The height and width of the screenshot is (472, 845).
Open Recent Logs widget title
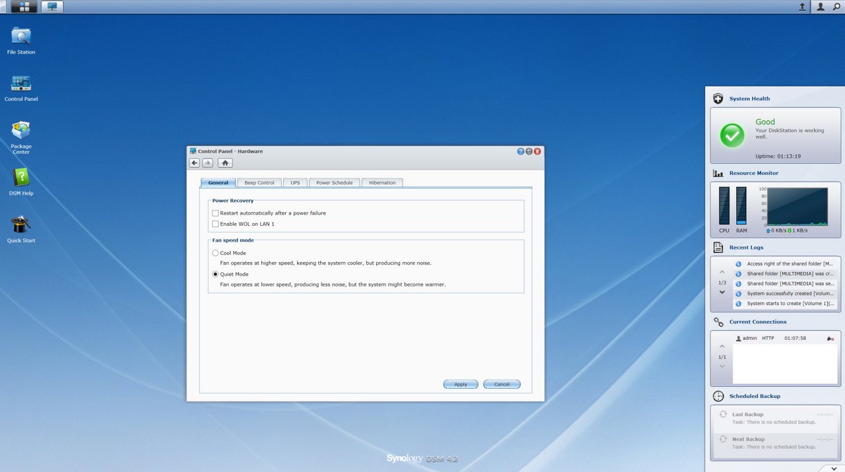click(x=746, y=248)
